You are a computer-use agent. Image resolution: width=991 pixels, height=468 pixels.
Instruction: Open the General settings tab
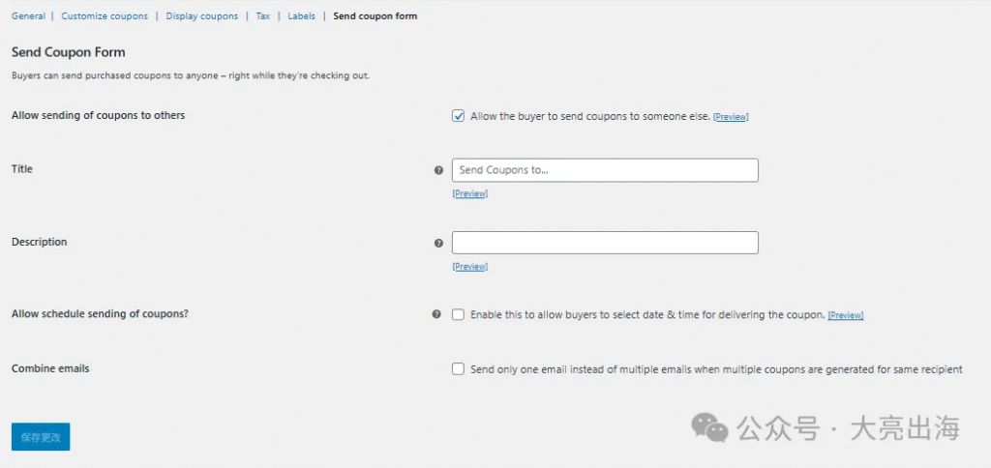[x=28, y=16]
